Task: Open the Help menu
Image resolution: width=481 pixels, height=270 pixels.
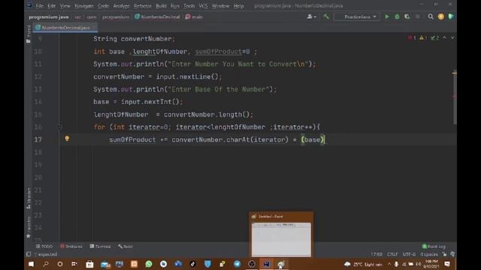Action: click(239, 6)
